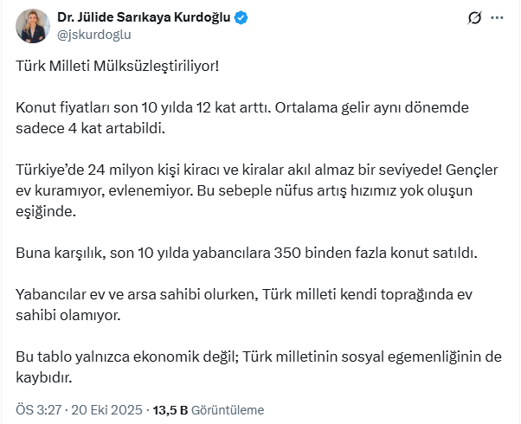
Task: Open the three-dot more options menu
Action: (497, 18)
